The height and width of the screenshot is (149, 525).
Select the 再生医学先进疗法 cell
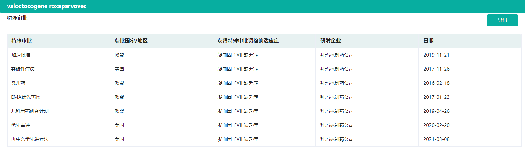click(x=30, y=139)
